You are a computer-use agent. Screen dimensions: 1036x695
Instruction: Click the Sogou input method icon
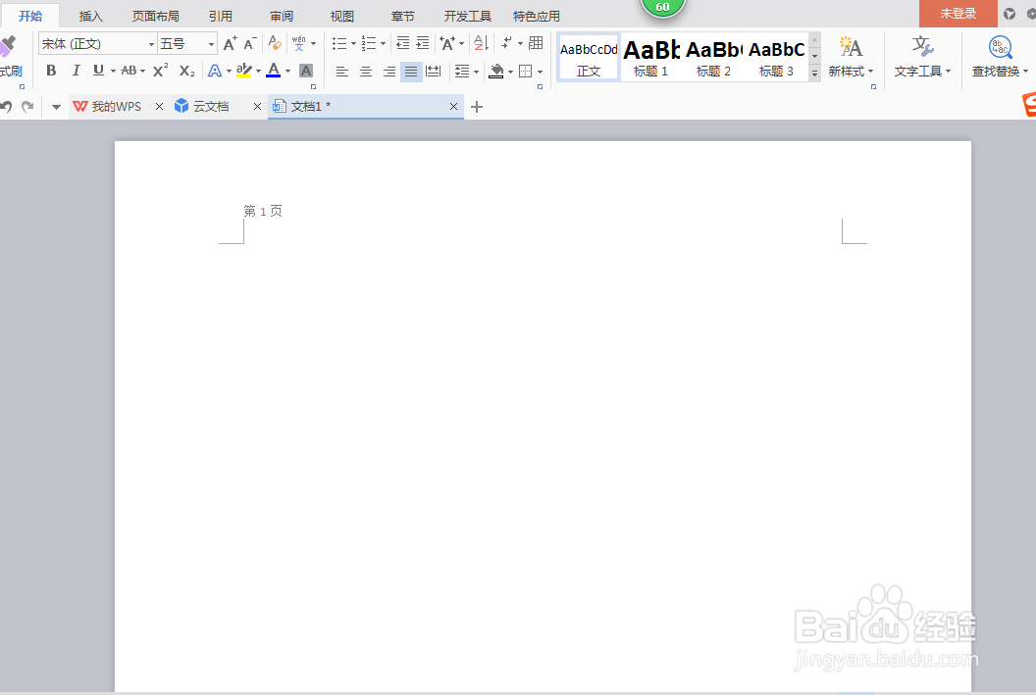point(1029,104)
